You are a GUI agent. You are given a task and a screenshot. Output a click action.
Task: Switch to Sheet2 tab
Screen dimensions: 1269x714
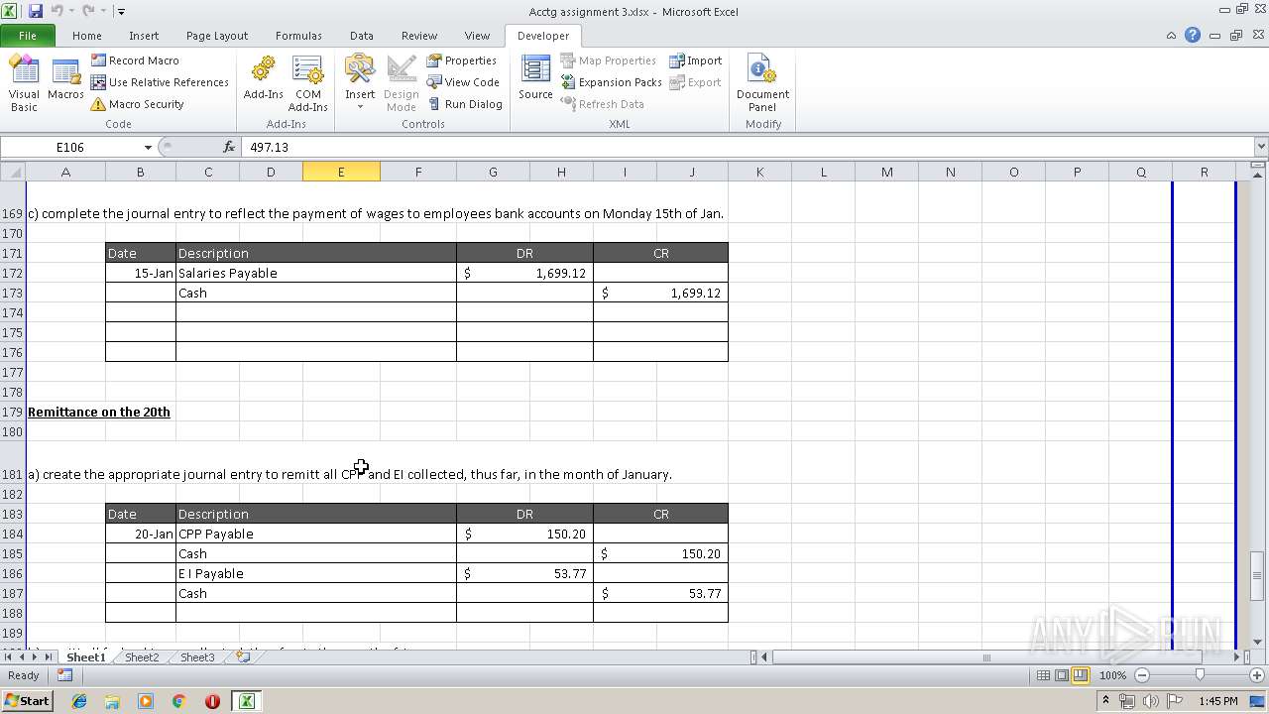pyautogui.click(x=141, y=657)
